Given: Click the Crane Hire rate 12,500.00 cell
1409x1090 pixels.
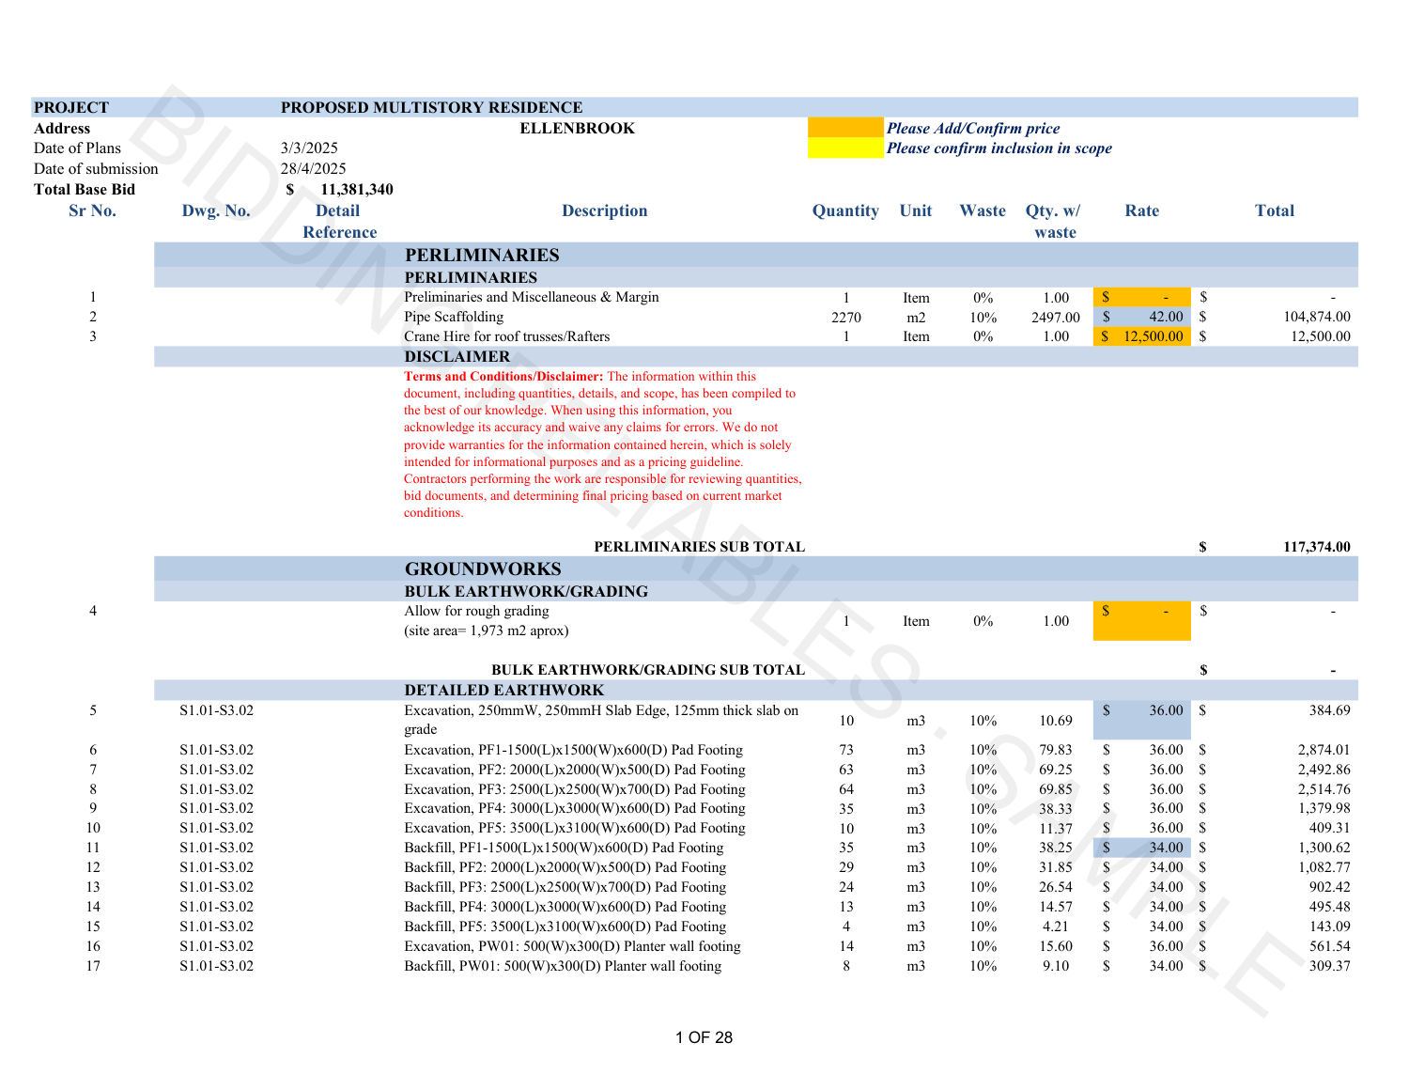Looking at the screenshot, I should [x=1141, y=336].
